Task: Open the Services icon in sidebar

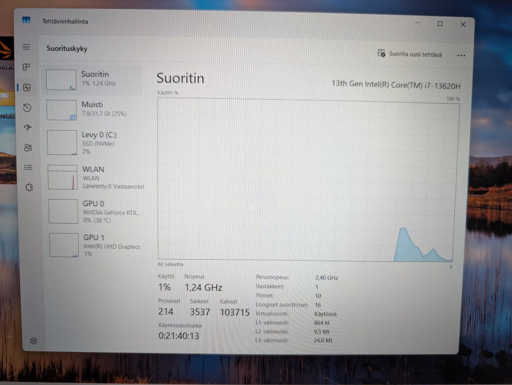Action: point(29,187)
